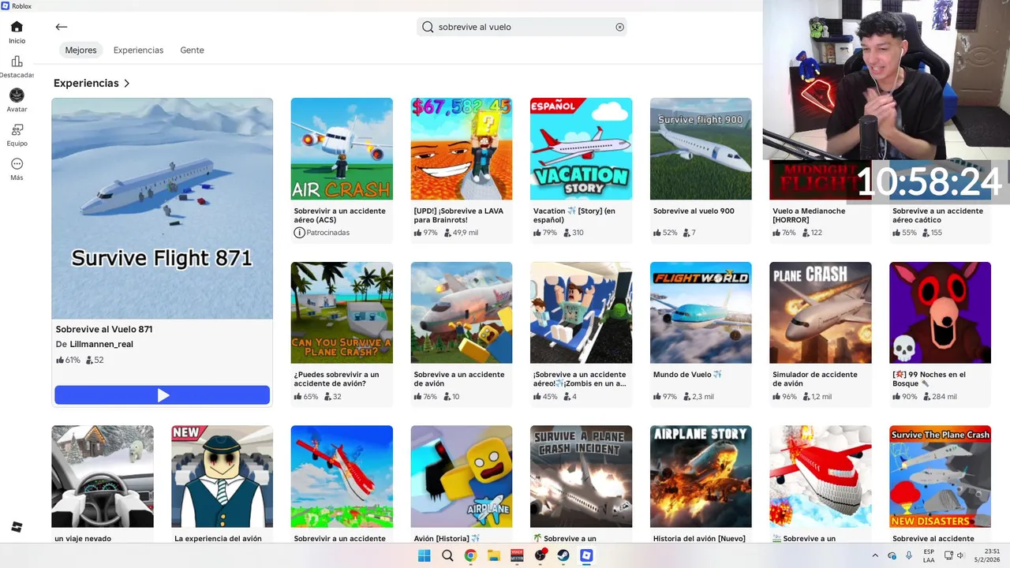Launch Google Chrome from taskbar

(470, 555)
